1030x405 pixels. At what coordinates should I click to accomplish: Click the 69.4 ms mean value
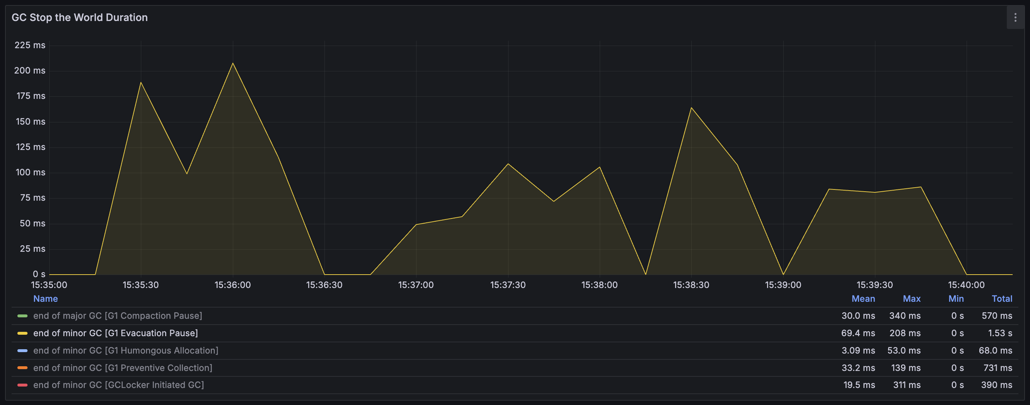coord(858,333)
